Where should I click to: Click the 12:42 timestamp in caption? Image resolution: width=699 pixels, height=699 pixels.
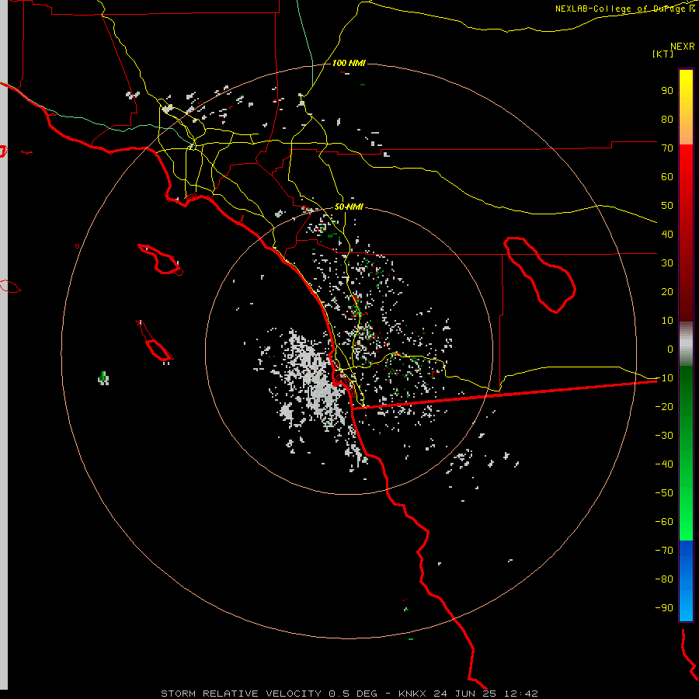521,694
